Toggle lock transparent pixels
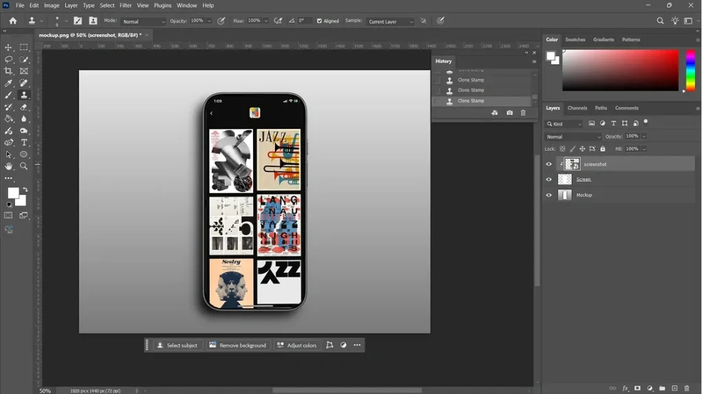Screen dimensions: 702x394 point(562,149)
